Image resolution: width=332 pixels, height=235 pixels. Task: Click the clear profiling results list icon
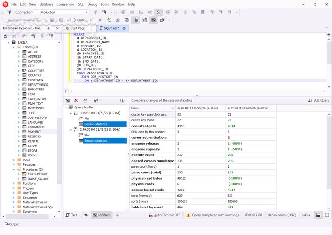pos(85,101)
